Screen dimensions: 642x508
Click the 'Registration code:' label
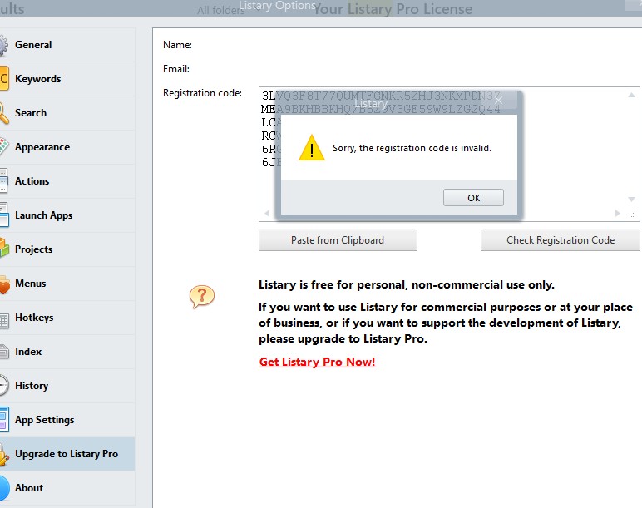click(202, 93)
